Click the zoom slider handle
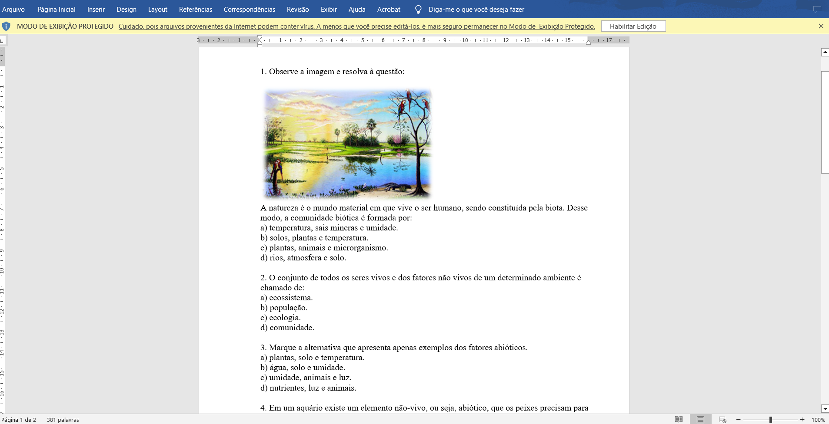The height and width of the screenshot is (424, 829). (770, 420)
